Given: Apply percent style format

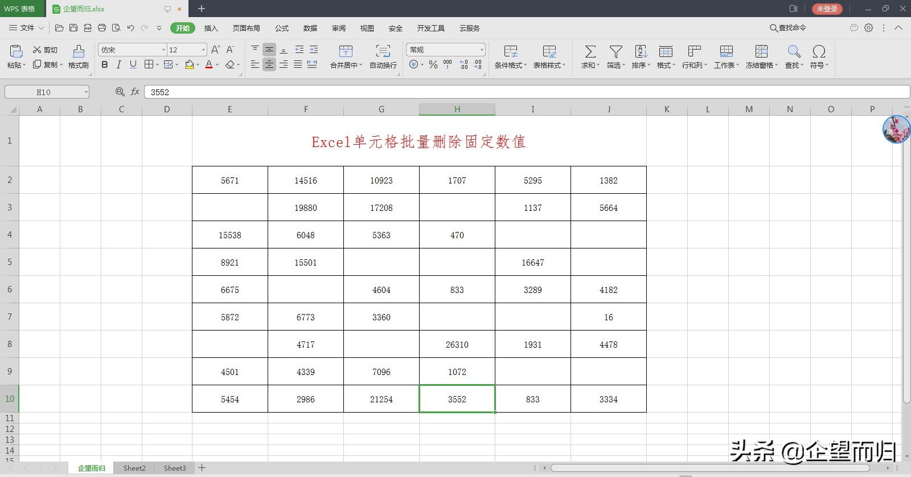Looking at the screenshot, I should pyautogui.click(x=433, y=65).
